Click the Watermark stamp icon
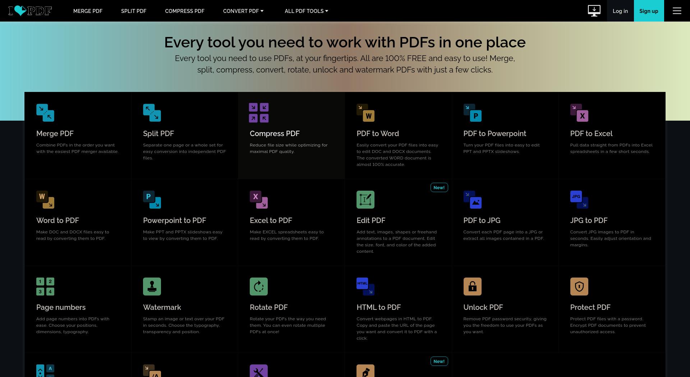The image size is (690, 377). point(152,287)
